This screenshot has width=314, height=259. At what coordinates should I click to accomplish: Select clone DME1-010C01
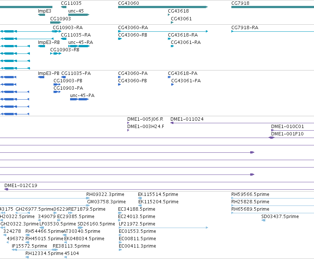[x=287, y=127]
